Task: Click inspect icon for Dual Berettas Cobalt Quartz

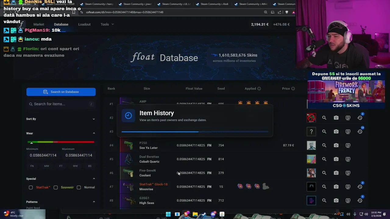Action: pos(348,159)
